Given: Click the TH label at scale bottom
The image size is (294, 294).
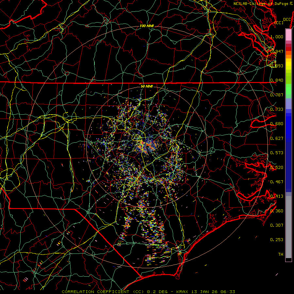Looking at the screenshot, I should click(x=281, y=254).
